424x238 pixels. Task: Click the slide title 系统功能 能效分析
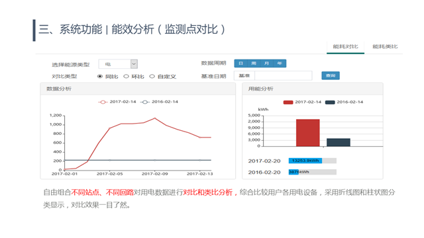pyautogui.click(x=132, y=29)
